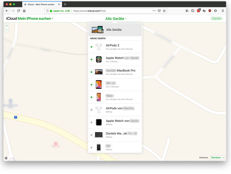Go to the browser home page icon
Image resolution: width=231 pixels, height=174 pixels.
[x=24, y=11]
